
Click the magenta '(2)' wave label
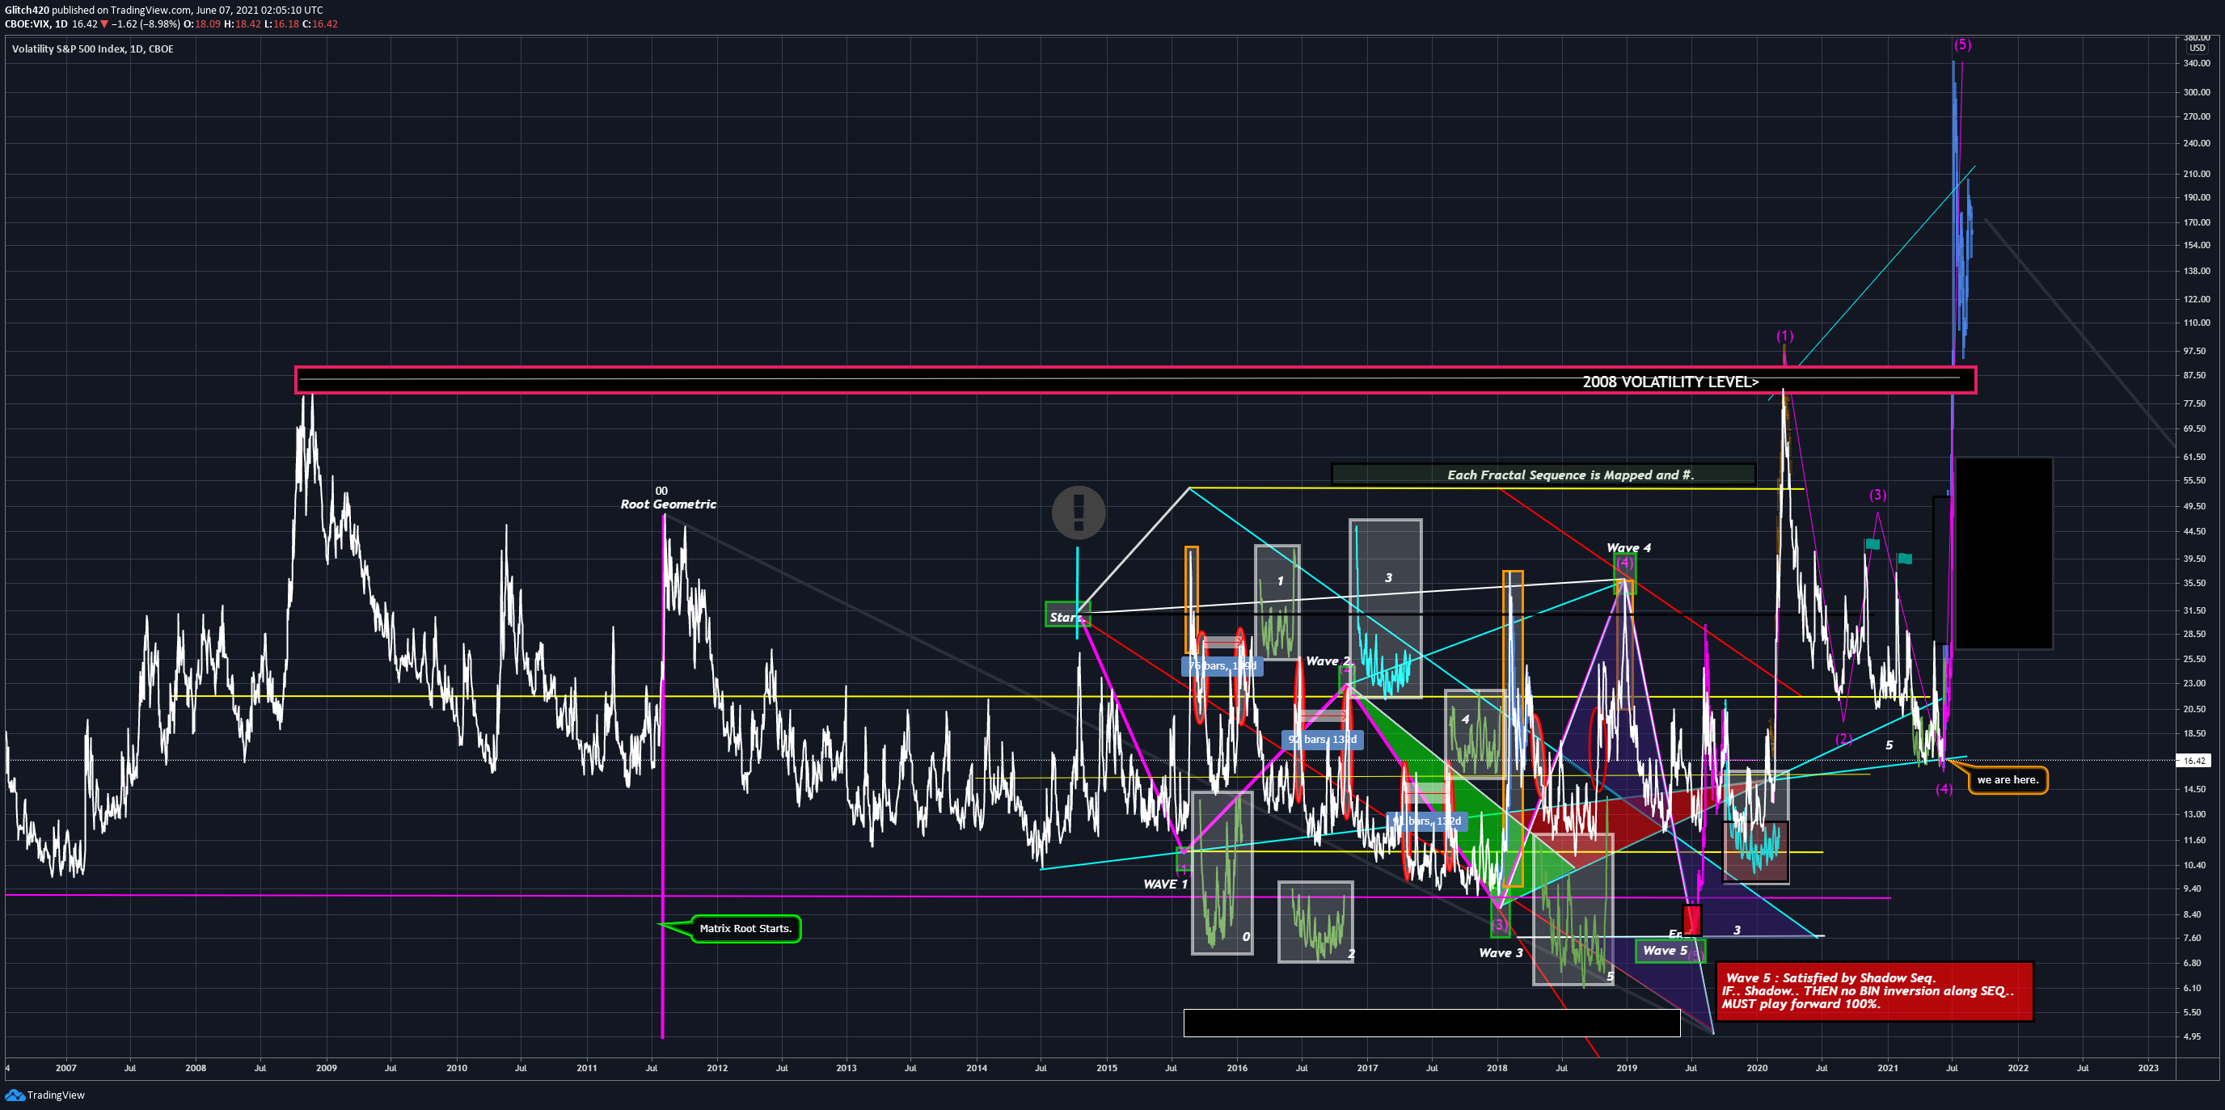[x=1843, y=739]
